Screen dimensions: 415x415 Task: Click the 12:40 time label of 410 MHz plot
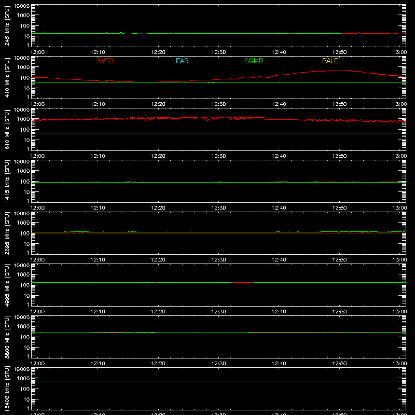coord(279,104)
